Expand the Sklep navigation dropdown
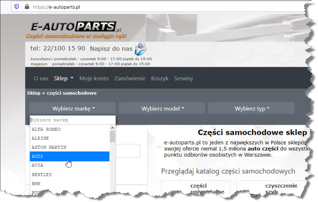 [63, 78]
